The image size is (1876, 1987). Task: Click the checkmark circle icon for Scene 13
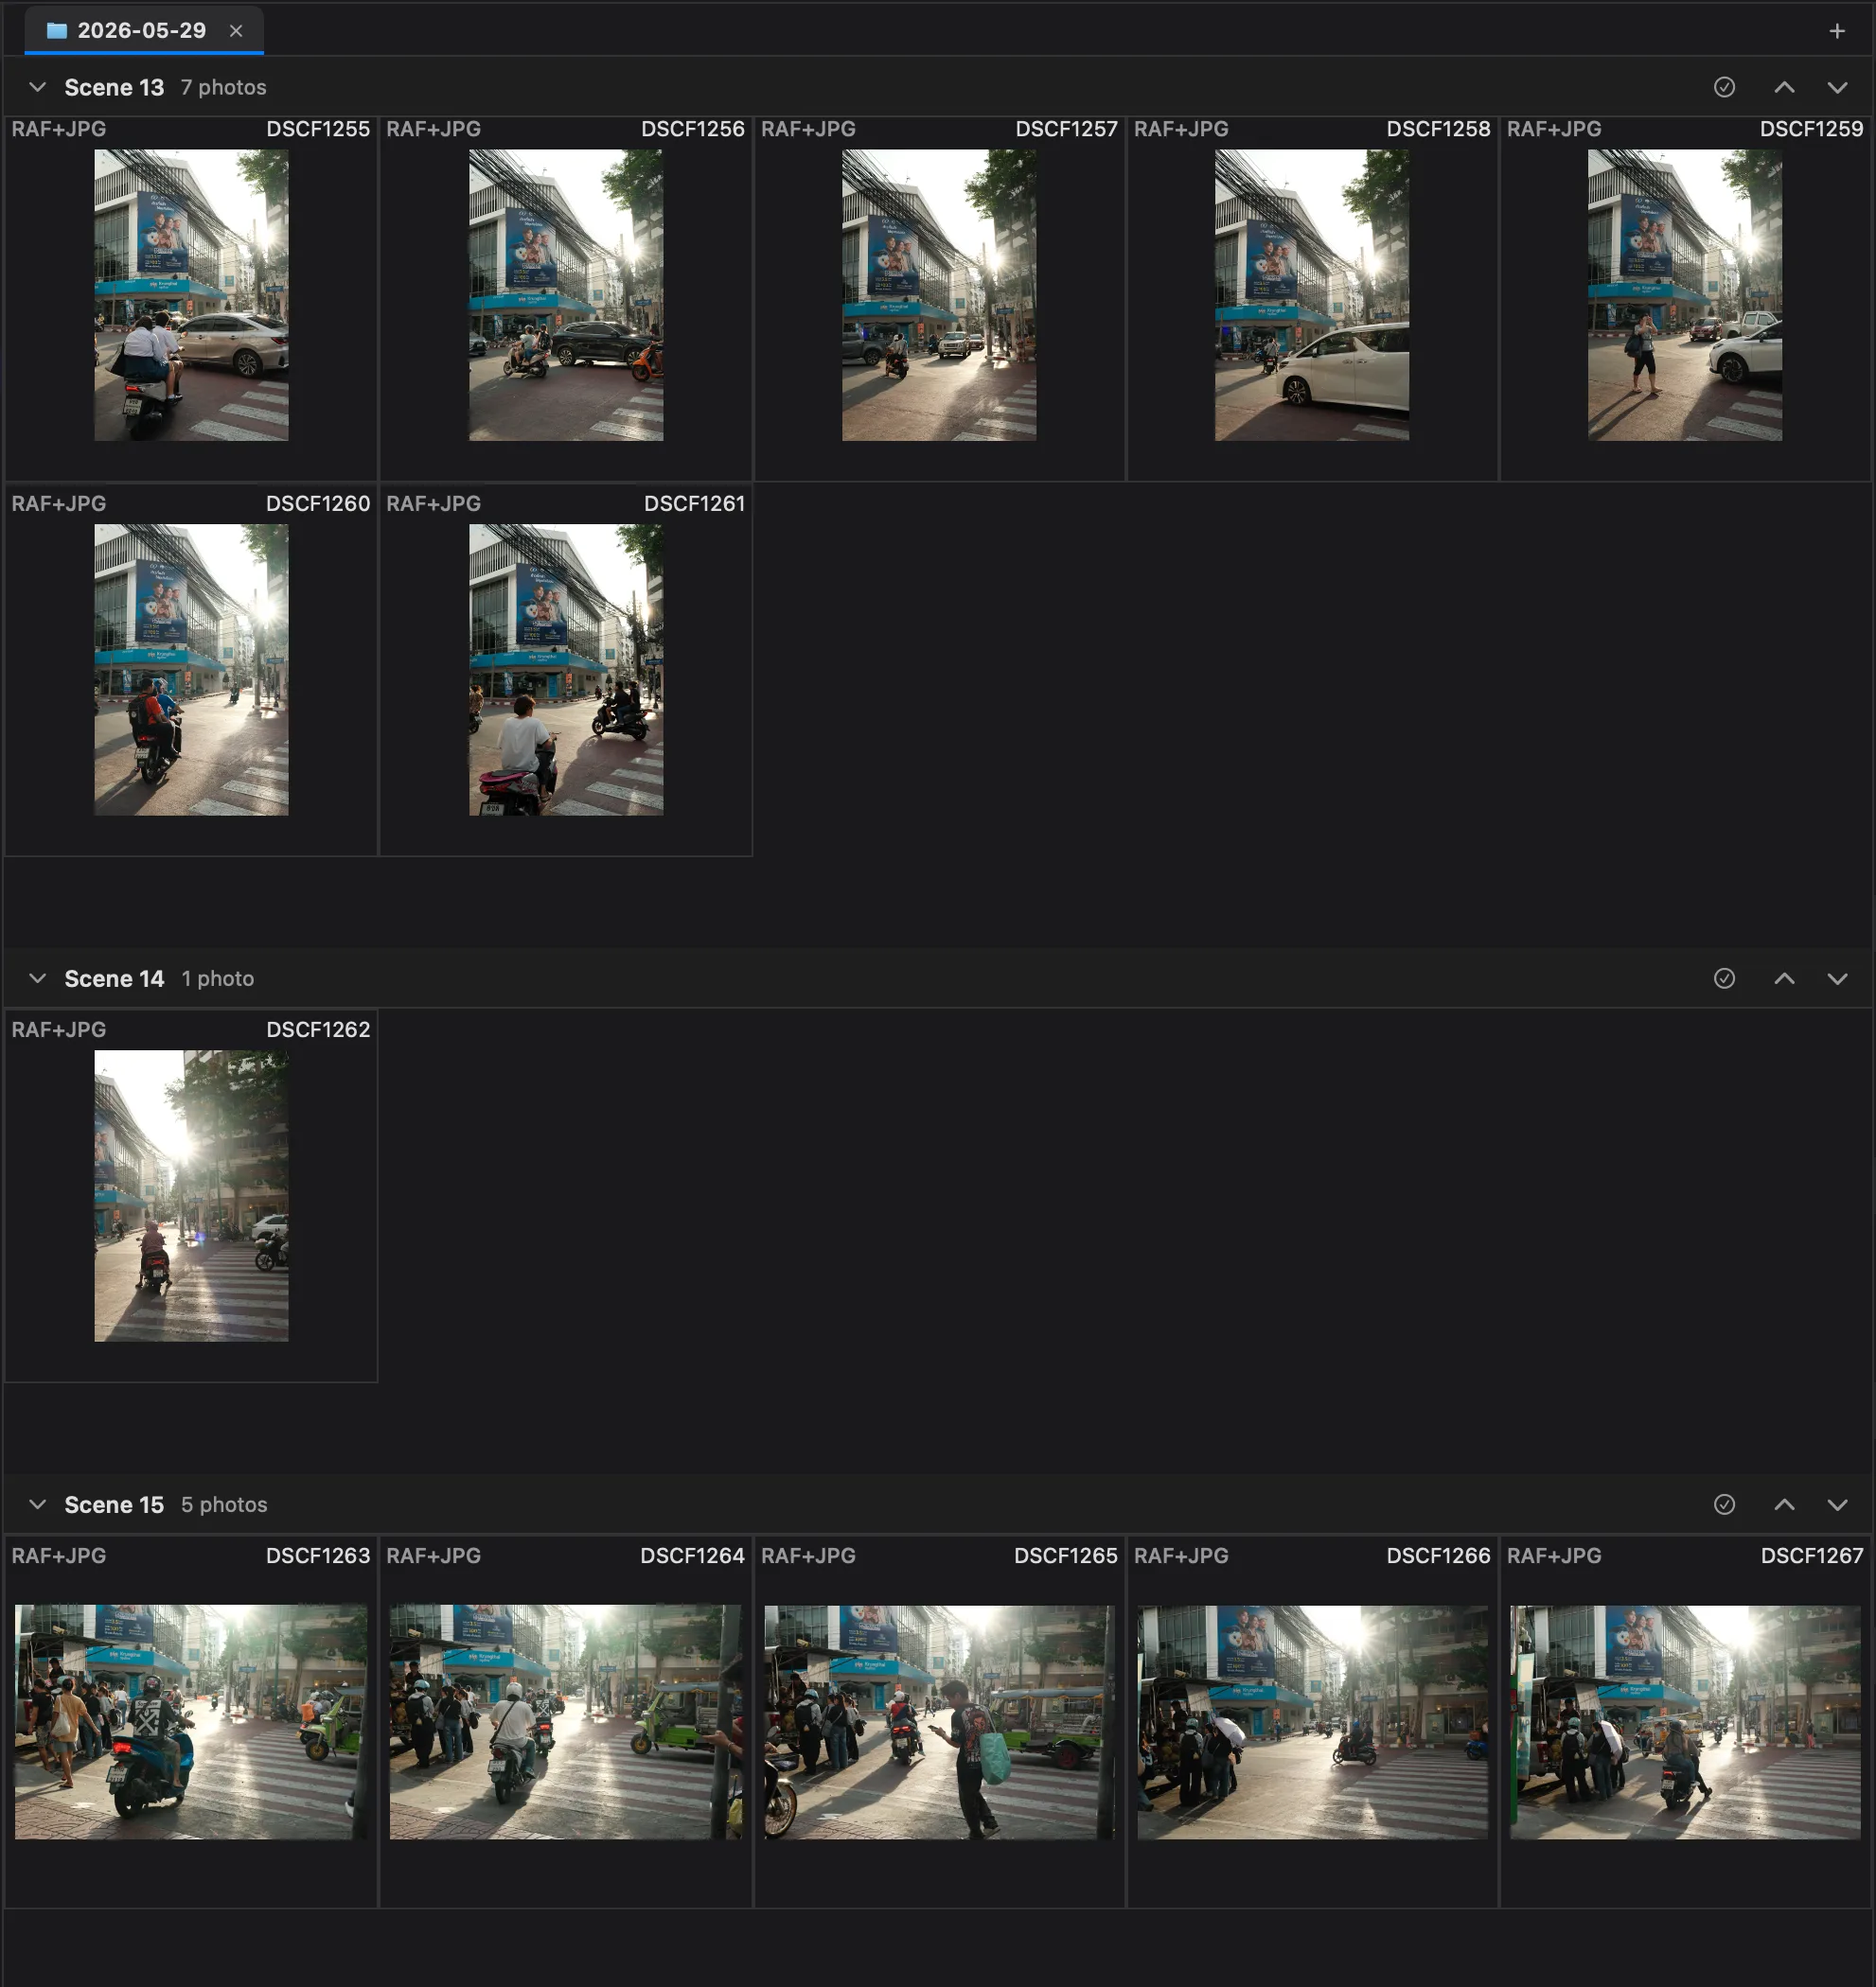[1724, 87]
